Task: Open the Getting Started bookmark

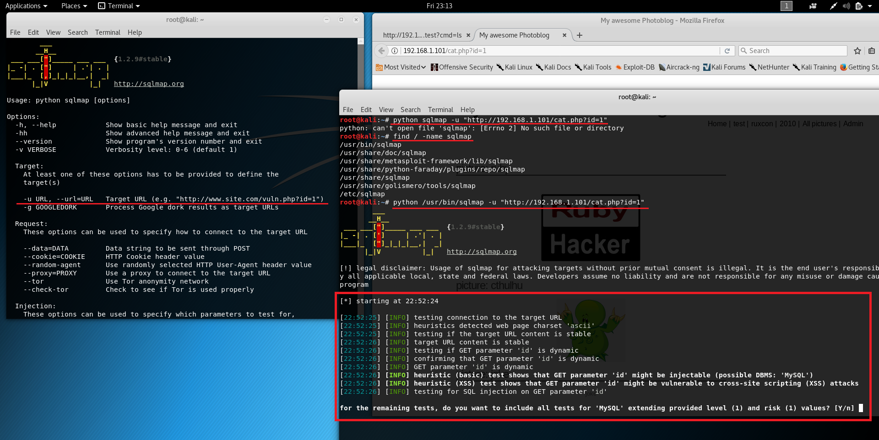Action: 859,67
